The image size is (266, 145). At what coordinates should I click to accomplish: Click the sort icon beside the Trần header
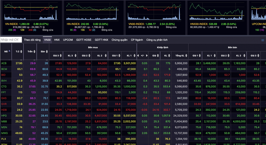(x=34, y=51)
